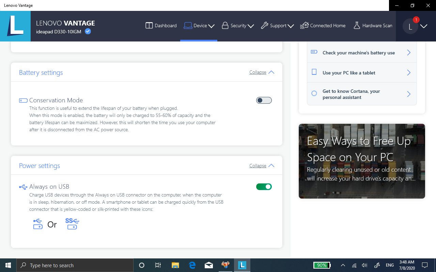Click the taskbar search box

75,265
